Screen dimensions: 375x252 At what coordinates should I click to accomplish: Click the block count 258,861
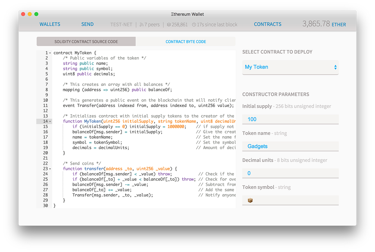click(x=179, y=24)
